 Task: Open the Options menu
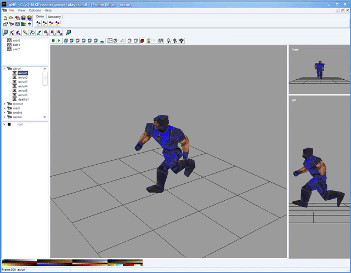coord(35,10)
